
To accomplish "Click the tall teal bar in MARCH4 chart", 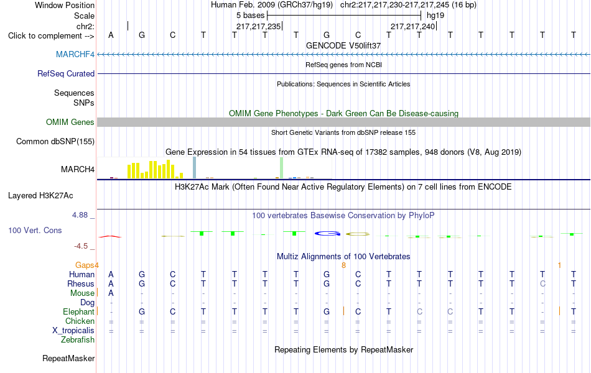I will click(x=195, y=168).
